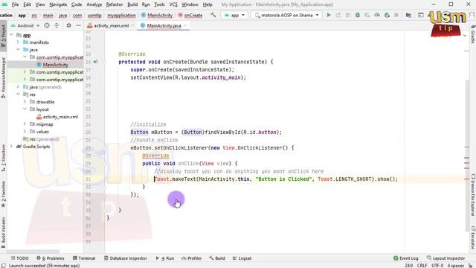Hide the Project panel with minus icon
This screenshot has width=476, height=268.
[78, 25]
